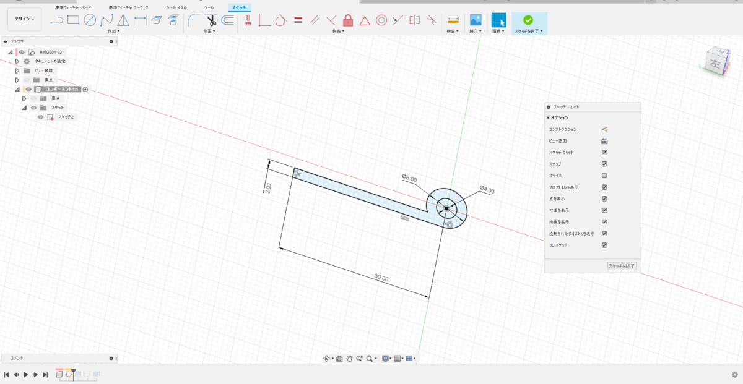This screenshot has width=743, height=384.
Task: Apply the Equal constraint
Action: [x=298, y=20]
